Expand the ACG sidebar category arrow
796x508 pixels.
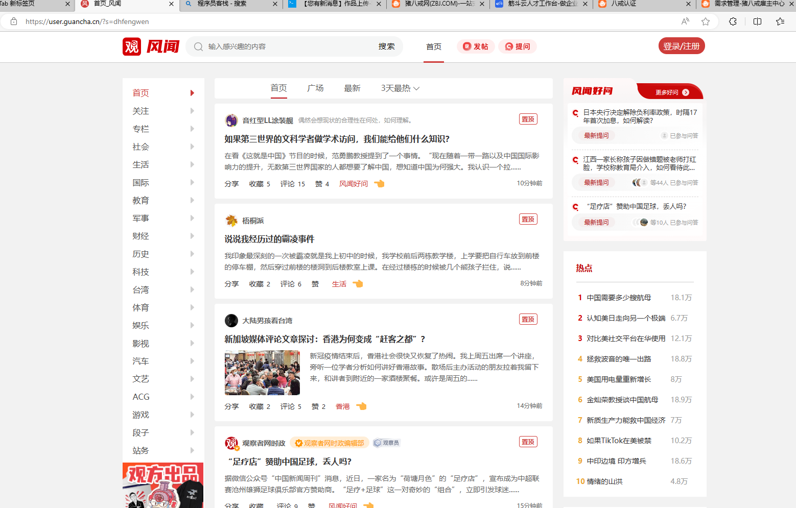pos(192,397)
